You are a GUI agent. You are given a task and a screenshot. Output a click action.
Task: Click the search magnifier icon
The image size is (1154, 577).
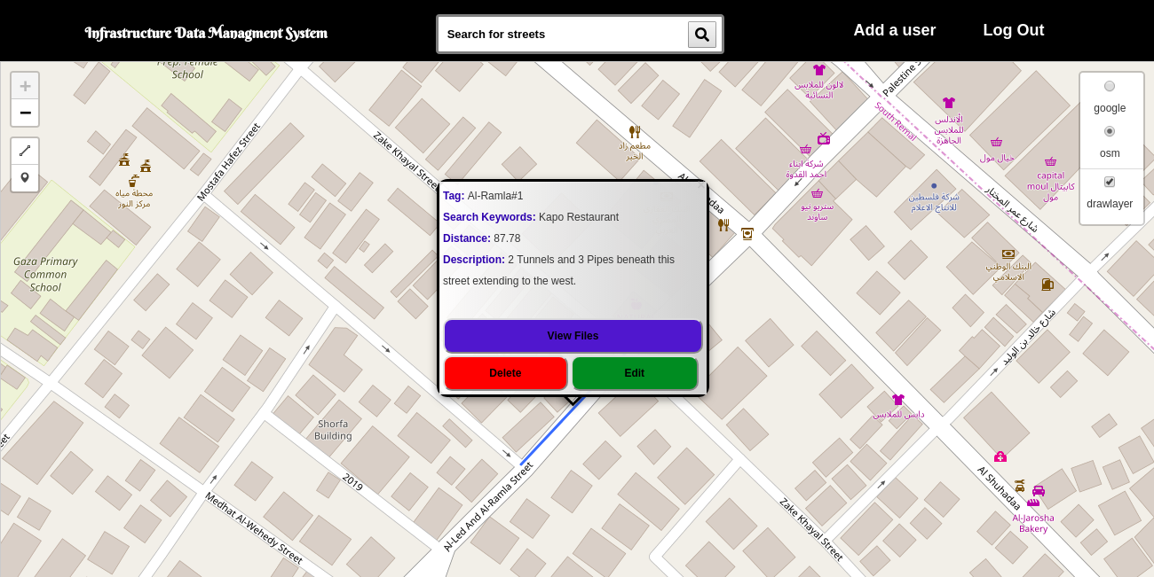pos(701,35)
